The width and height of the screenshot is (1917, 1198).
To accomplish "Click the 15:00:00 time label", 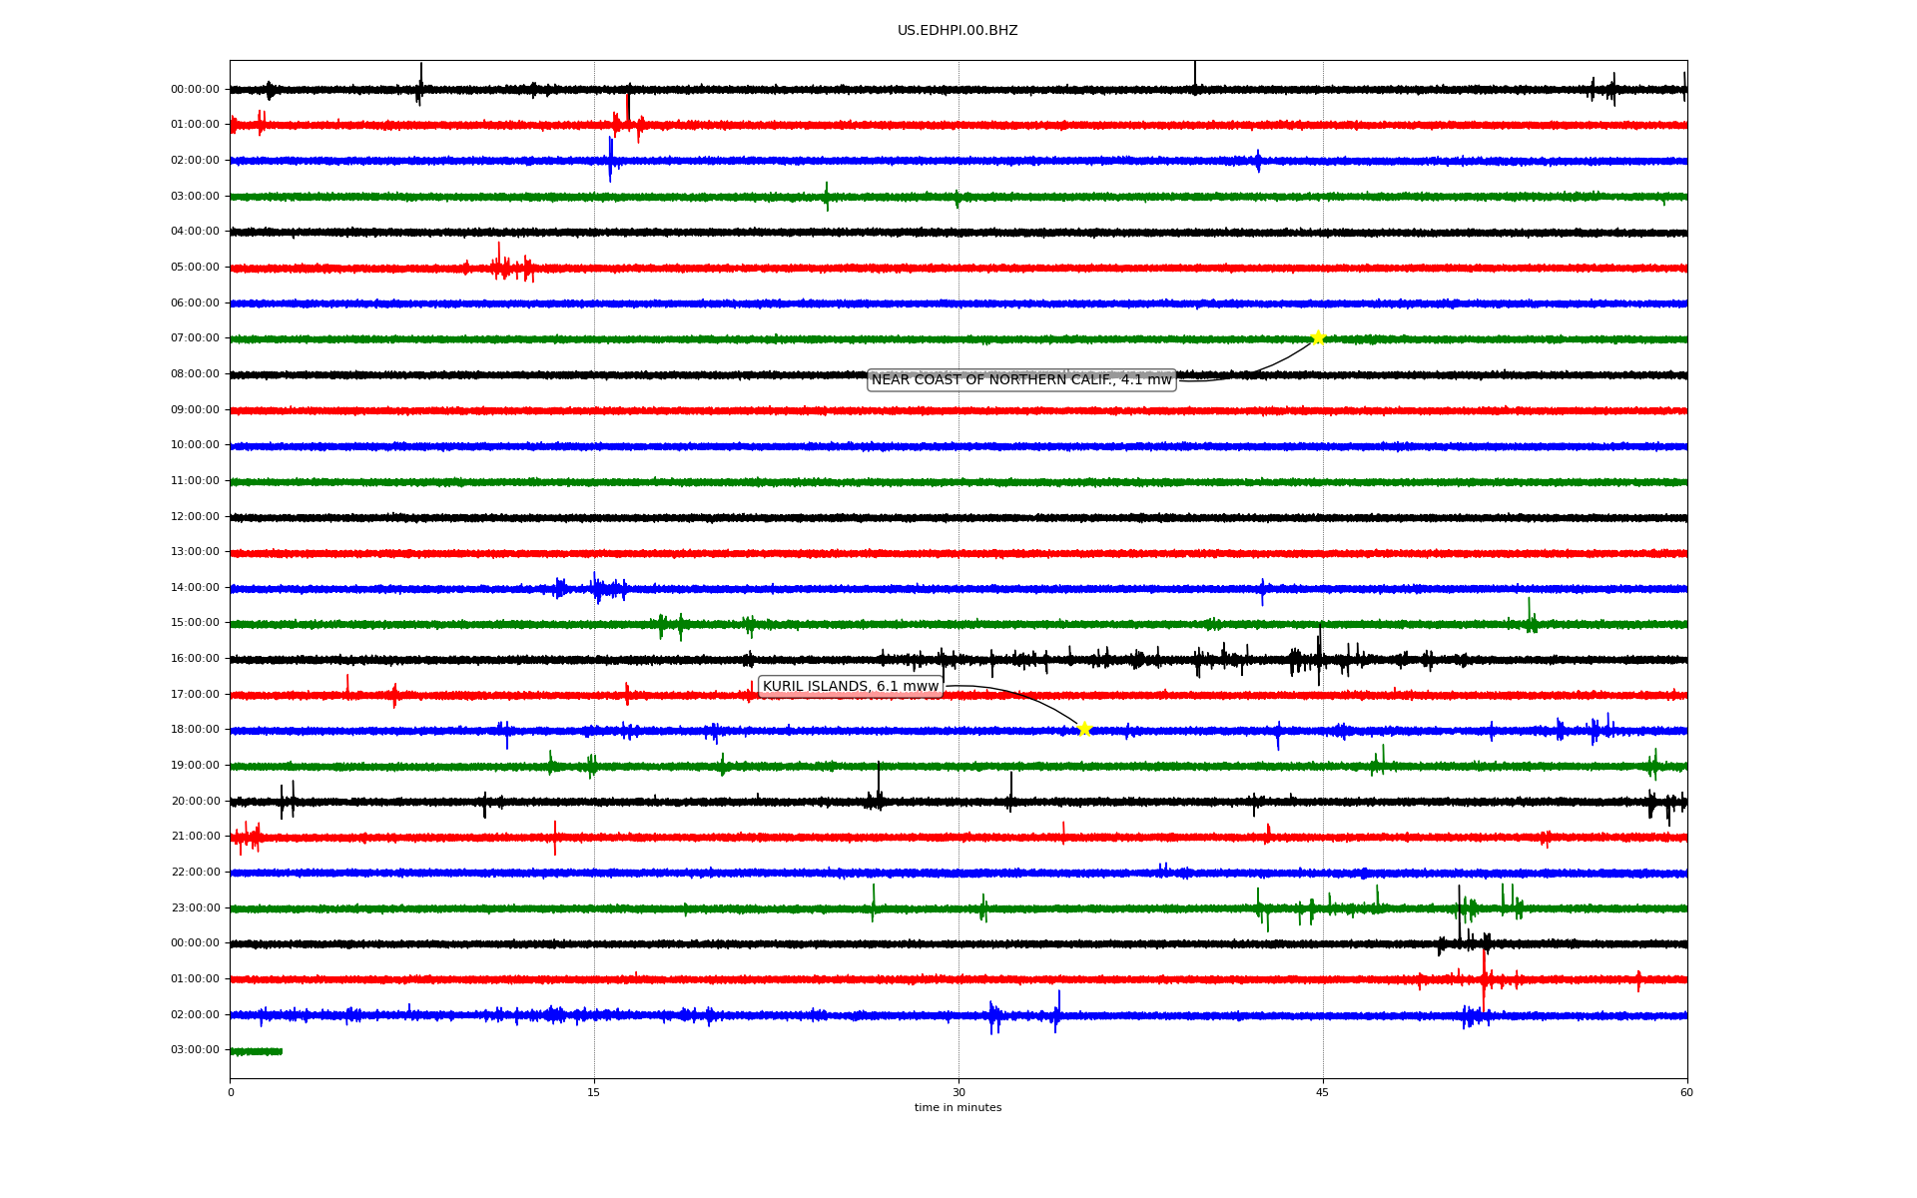I will [195, 623].
